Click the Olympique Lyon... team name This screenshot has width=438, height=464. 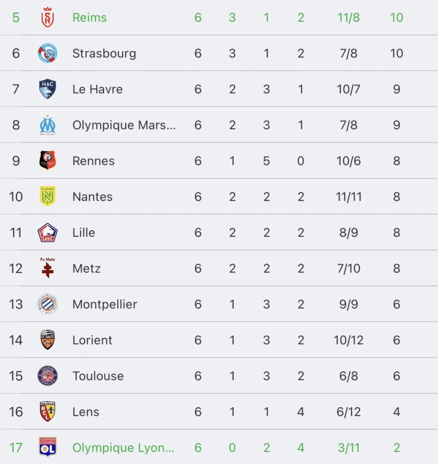tap(123, 448)
